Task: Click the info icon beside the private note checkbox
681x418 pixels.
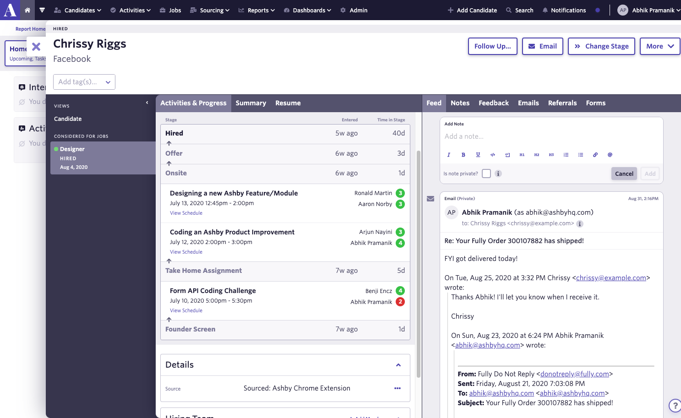Action: (x=498, y=174)
